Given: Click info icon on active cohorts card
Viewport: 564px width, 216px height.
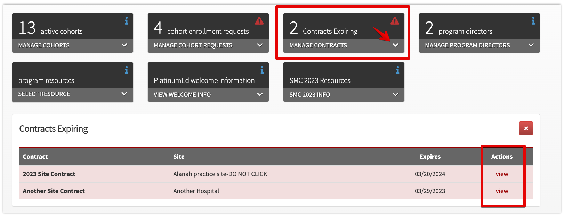Looking at the screenshot, I should (x=127, y=21).
